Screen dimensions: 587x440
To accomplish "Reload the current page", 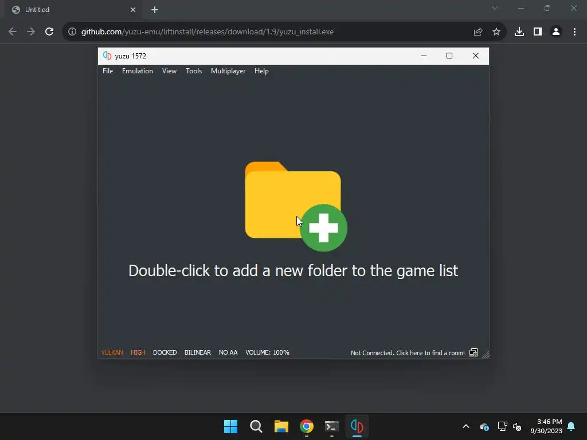I will click(x=49, y=32).
